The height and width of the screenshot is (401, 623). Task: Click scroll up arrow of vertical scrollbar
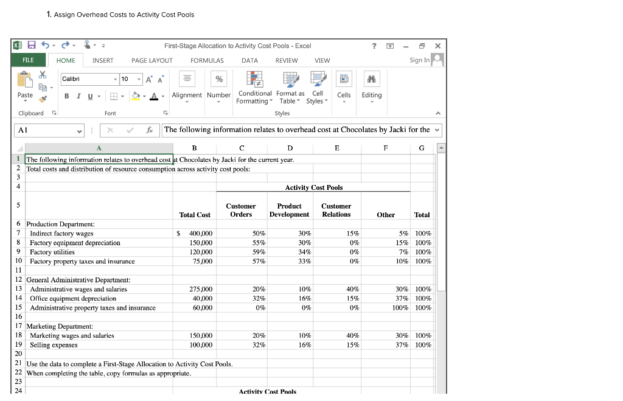point(441,148)
